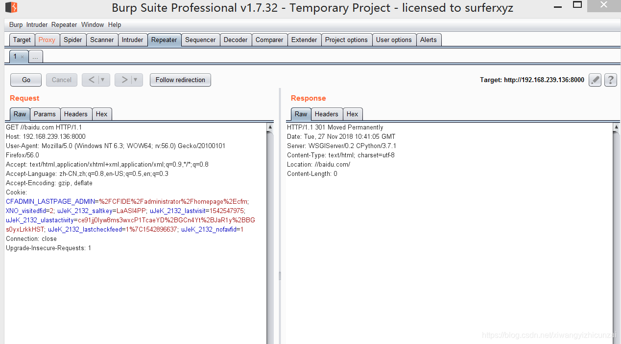Open the Burp menu
Viewport: 621px width, 344px height.
pyautogui.click(x=16, y=24)
